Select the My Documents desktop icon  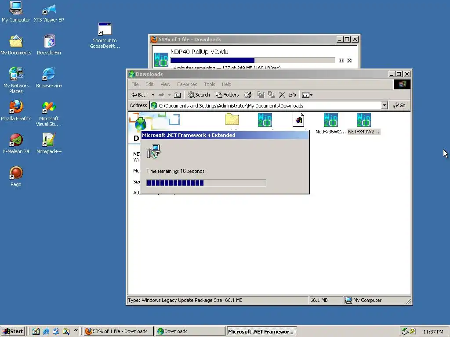[16, 45]
